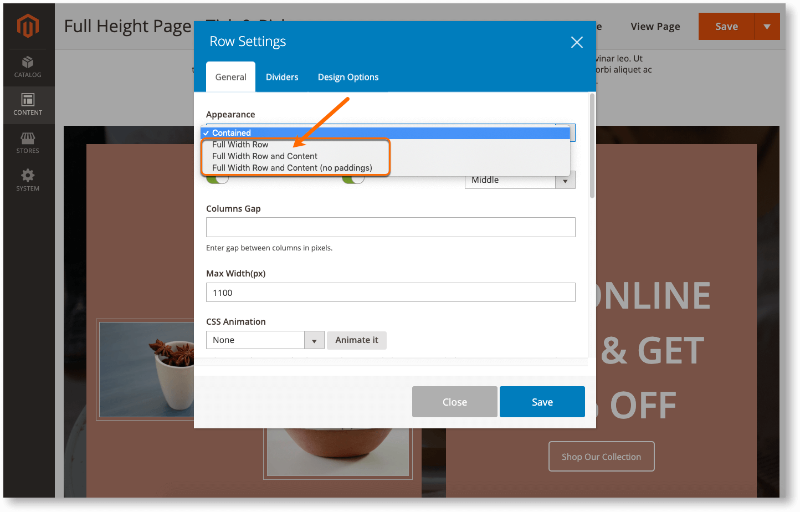
Task: Select the Content section icon
Action: tap(28, 105)
